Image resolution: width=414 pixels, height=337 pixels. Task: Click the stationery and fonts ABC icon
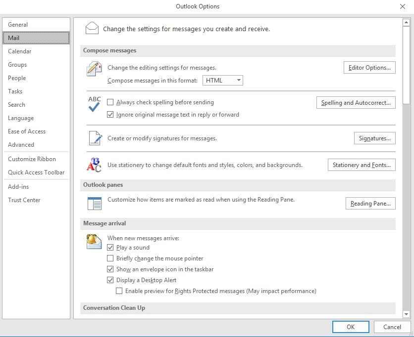tap(94, 165)
